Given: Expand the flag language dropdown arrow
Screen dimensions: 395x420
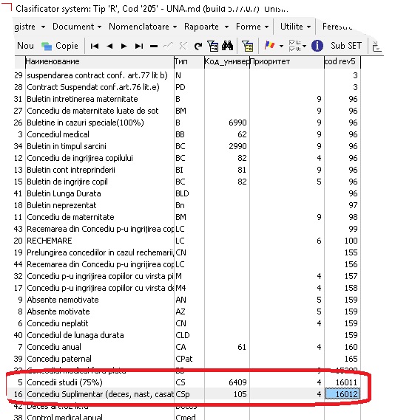Looking at the screenshot, I should (281, 46).
